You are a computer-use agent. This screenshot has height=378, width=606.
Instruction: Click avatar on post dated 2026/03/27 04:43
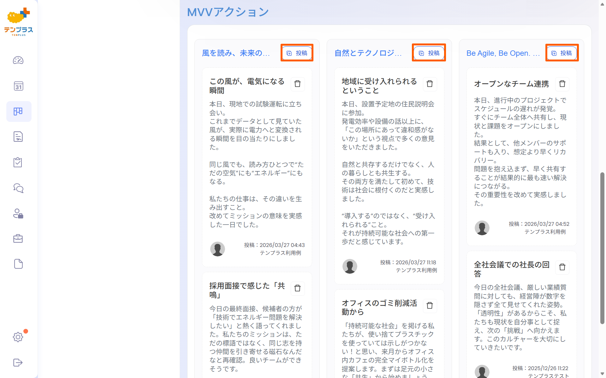coord(217,249)
